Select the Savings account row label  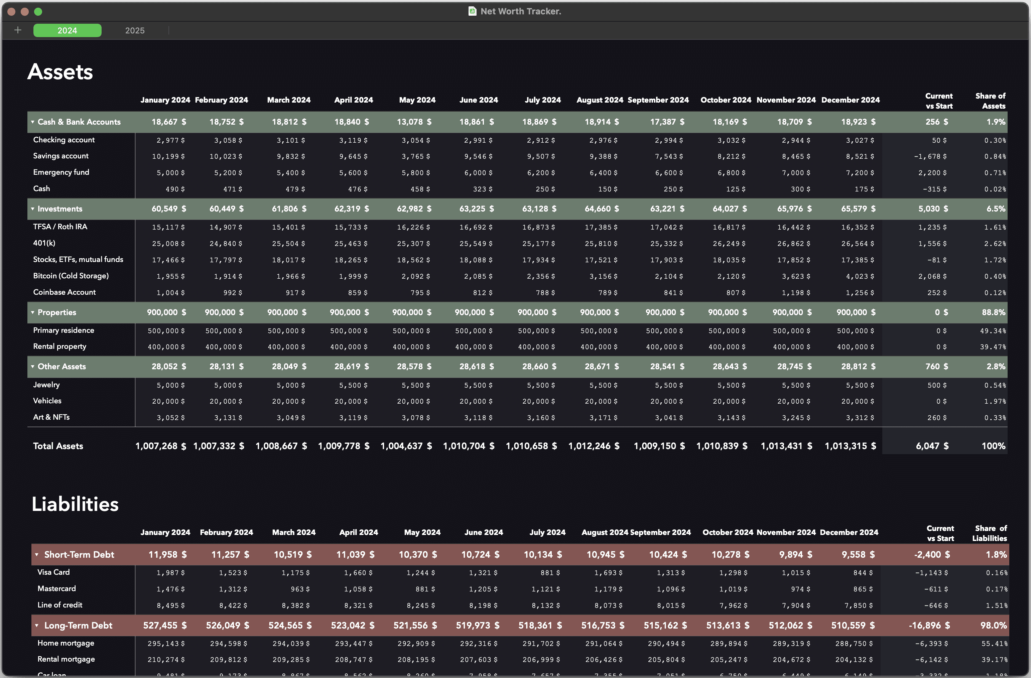point(60,156)
